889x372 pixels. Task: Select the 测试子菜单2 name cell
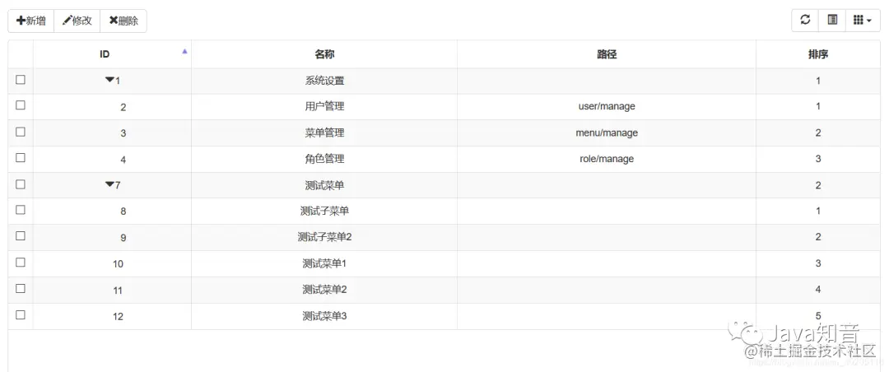[x=324, y=238]
